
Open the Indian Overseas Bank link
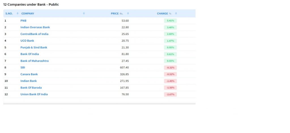[35, 27]
